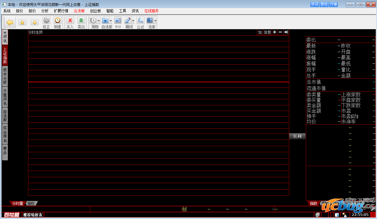Viewport: 377px width, 219px height.
Task: Click the up arrow toolbar icon
Action: (22, 23)
